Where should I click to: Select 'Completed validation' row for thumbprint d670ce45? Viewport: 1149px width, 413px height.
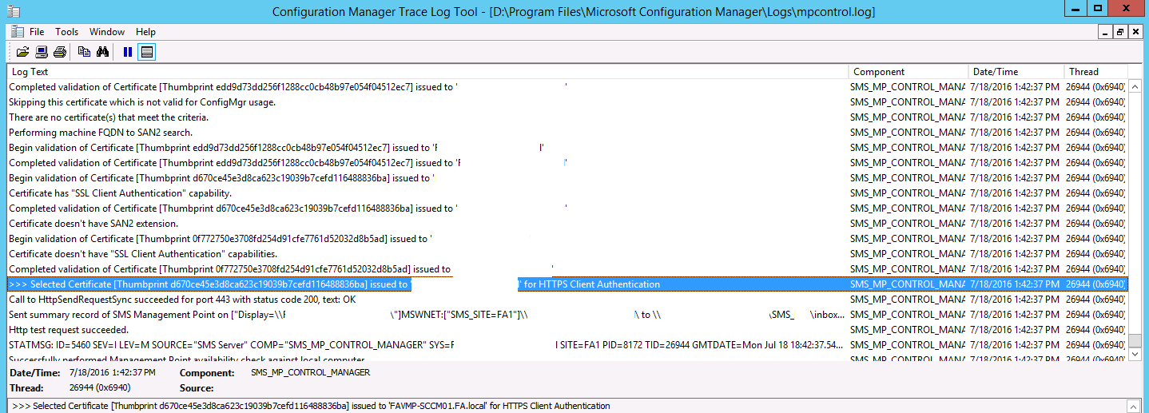567,208
